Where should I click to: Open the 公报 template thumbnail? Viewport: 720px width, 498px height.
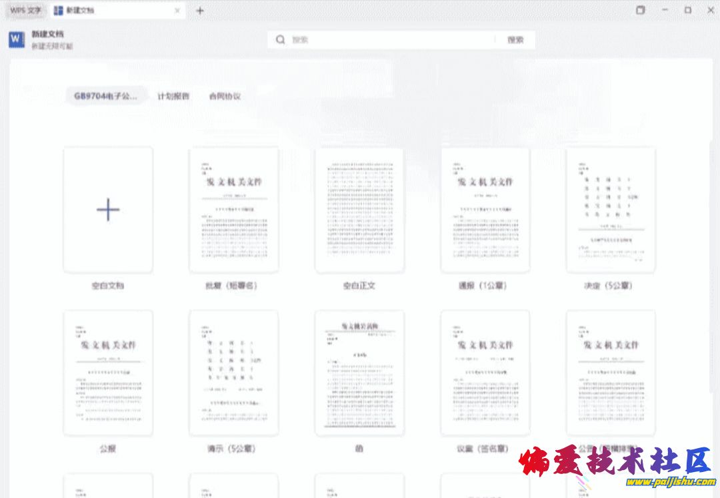pyautogui.click(x=108, y=373)
